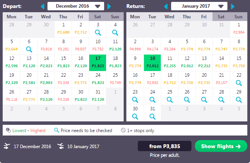Open December 2016 month dropdown
This screenshot has width=250, height=163.
[76, 6]
